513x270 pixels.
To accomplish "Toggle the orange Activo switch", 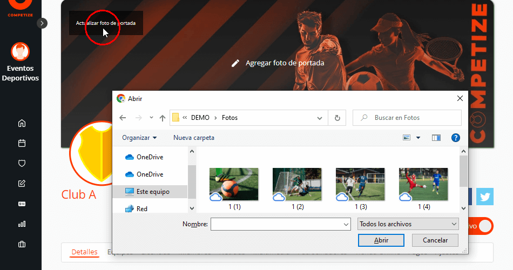I will [484, 226].
